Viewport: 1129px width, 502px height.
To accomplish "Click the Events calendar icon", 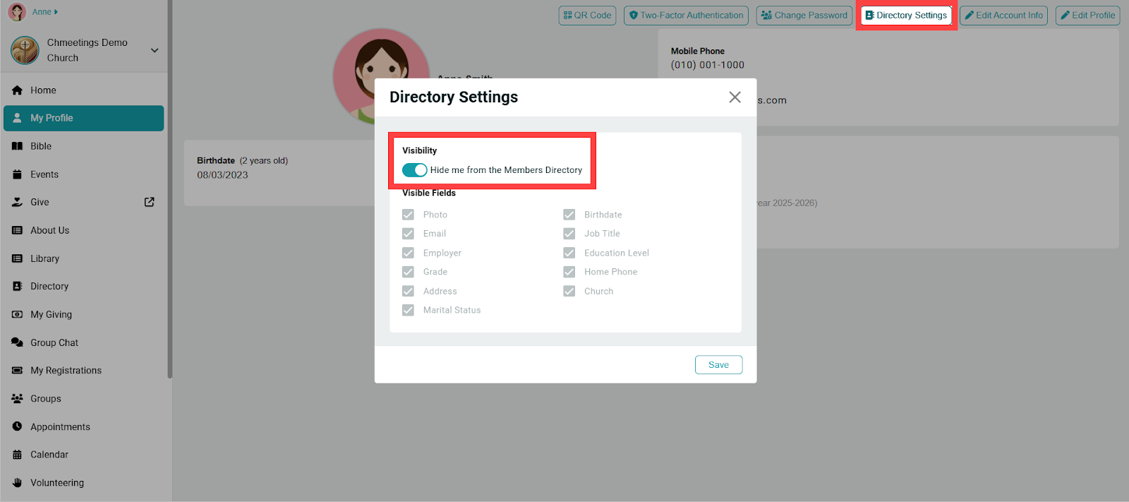I will (x=17, y=174).
